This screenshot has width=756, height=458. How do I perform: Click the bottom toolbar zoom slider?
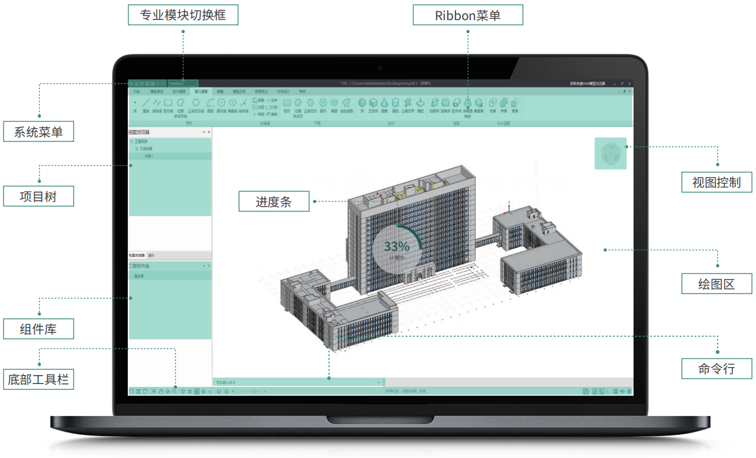pyautogui.click(x=254, y=391)
